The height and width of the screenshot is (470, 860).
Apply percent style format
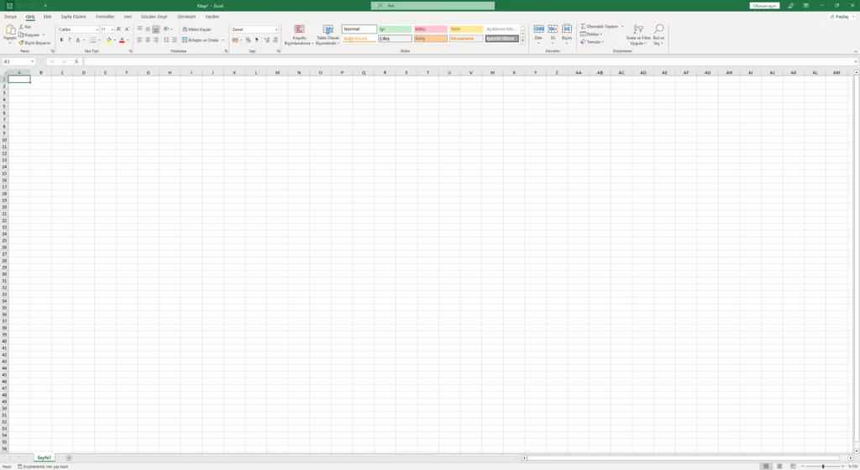pyautogui.click(x=248, y=40)
